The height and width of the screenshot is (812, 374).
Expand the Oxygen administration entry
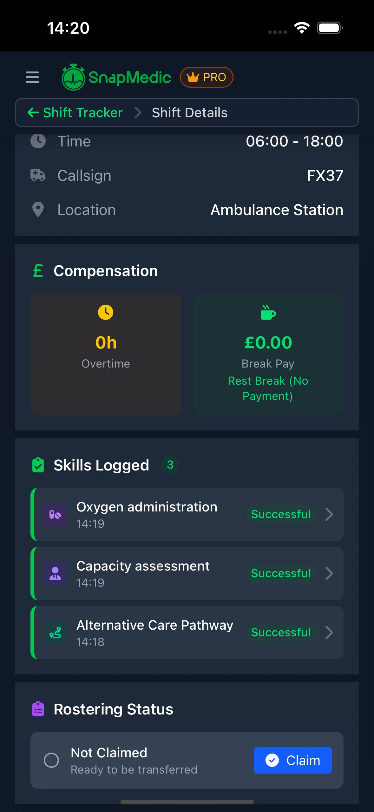tap(330, 514)
